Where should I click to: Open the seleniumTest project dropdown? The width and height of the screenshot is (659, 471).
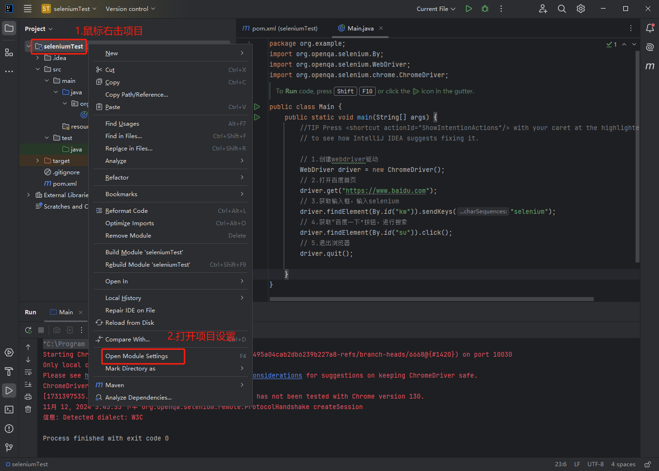point(69,9)
